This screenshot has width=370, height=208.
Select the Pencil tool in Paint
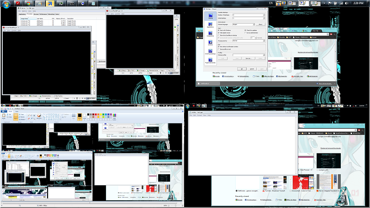29,115
